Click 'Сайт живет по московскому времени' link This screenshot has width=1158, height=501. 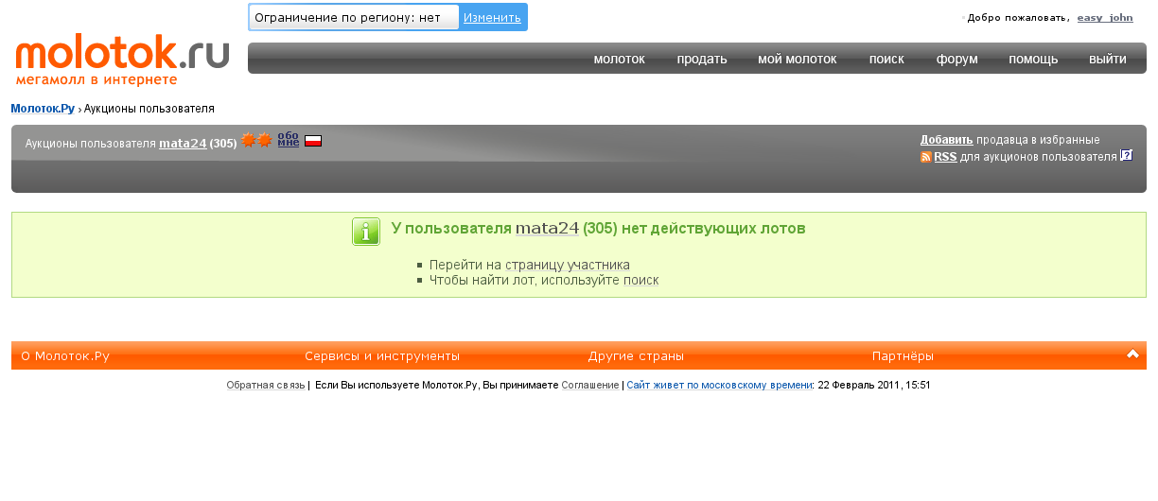coord(719,386)
